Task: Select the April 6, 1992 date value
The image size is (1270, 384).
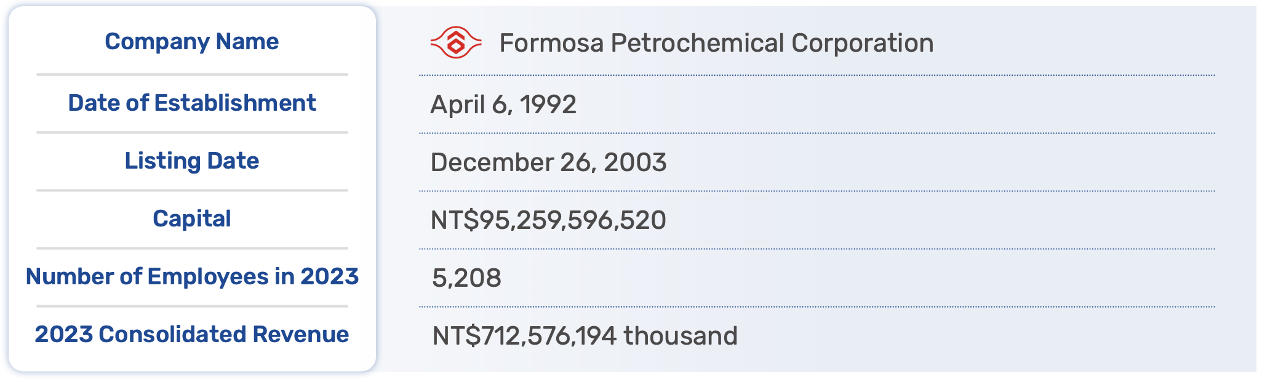Action: (x=503, y=104)
